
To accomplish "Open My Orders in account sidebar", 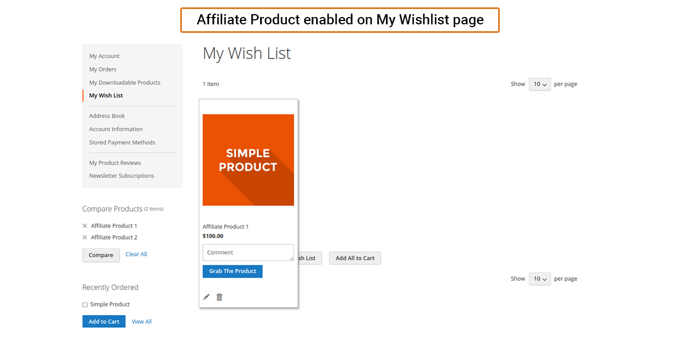I will click(x=103, y=69).
